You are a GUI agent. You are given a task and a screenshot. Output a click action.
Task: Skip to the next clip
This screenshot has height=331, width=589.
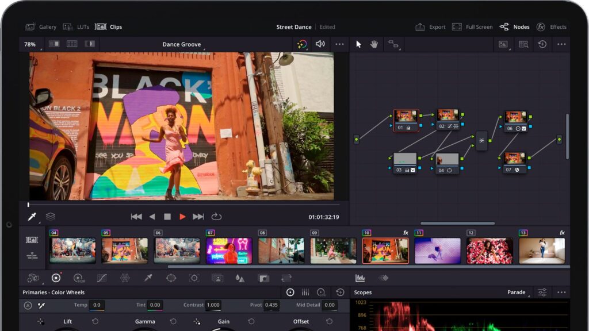point(198,217)
